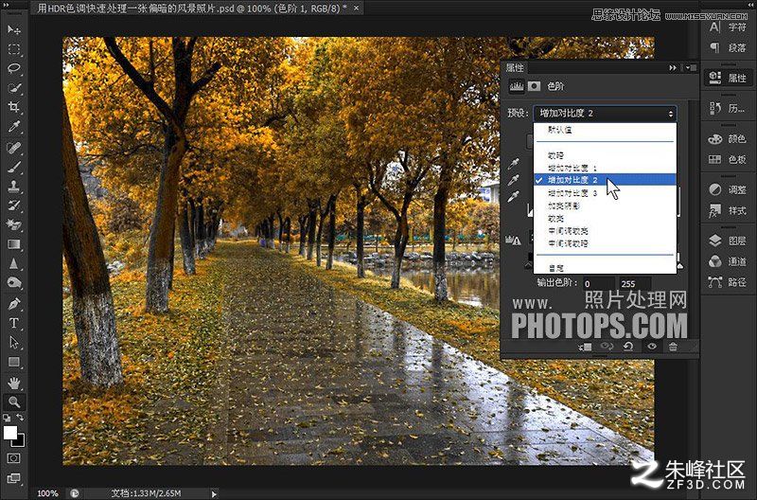The image size is (757, 500).
Task: Pick the gray point eyedropper
Action: [514, 180]
